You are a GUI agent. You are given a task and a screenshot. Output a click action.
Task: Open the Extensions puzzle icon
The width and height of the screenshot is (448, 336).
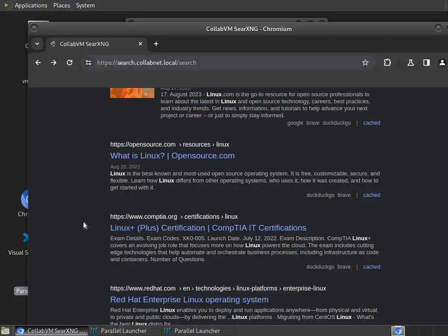point(388,63)
